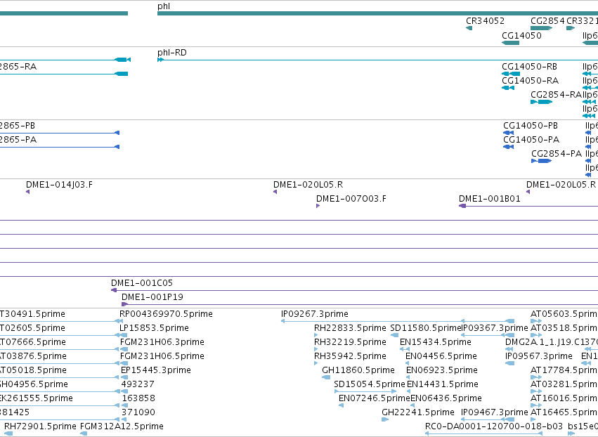This screenshot has width=598, height=437.
Task: Open the IP09567.3prime EST label
Action: tap(539, 356)
